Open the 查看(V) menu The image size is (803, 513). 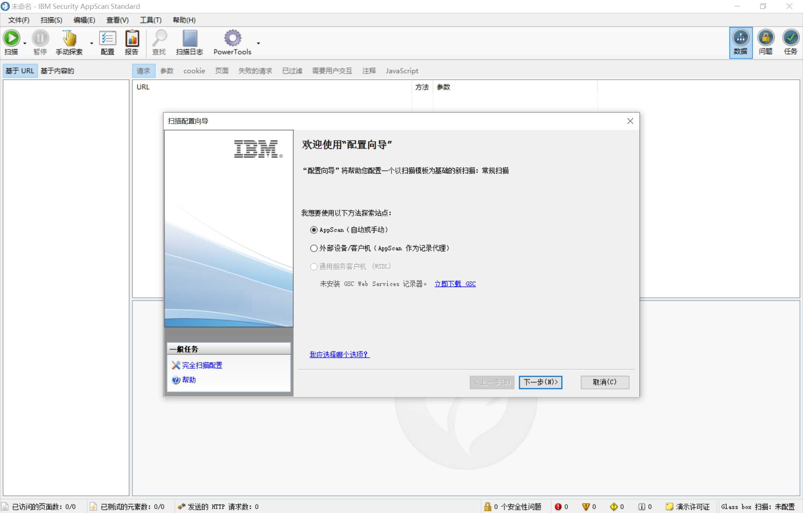pyautogui.click(x=117, y=20)
